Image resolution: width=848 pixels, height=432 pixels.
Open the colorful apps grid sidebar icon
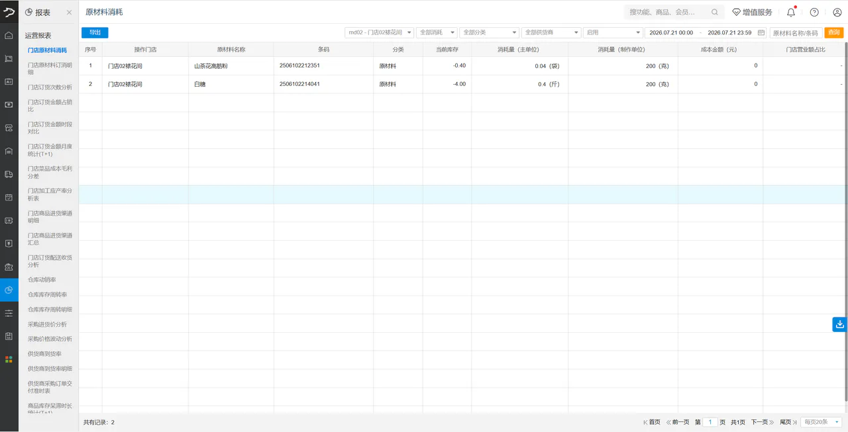[9, 359]
